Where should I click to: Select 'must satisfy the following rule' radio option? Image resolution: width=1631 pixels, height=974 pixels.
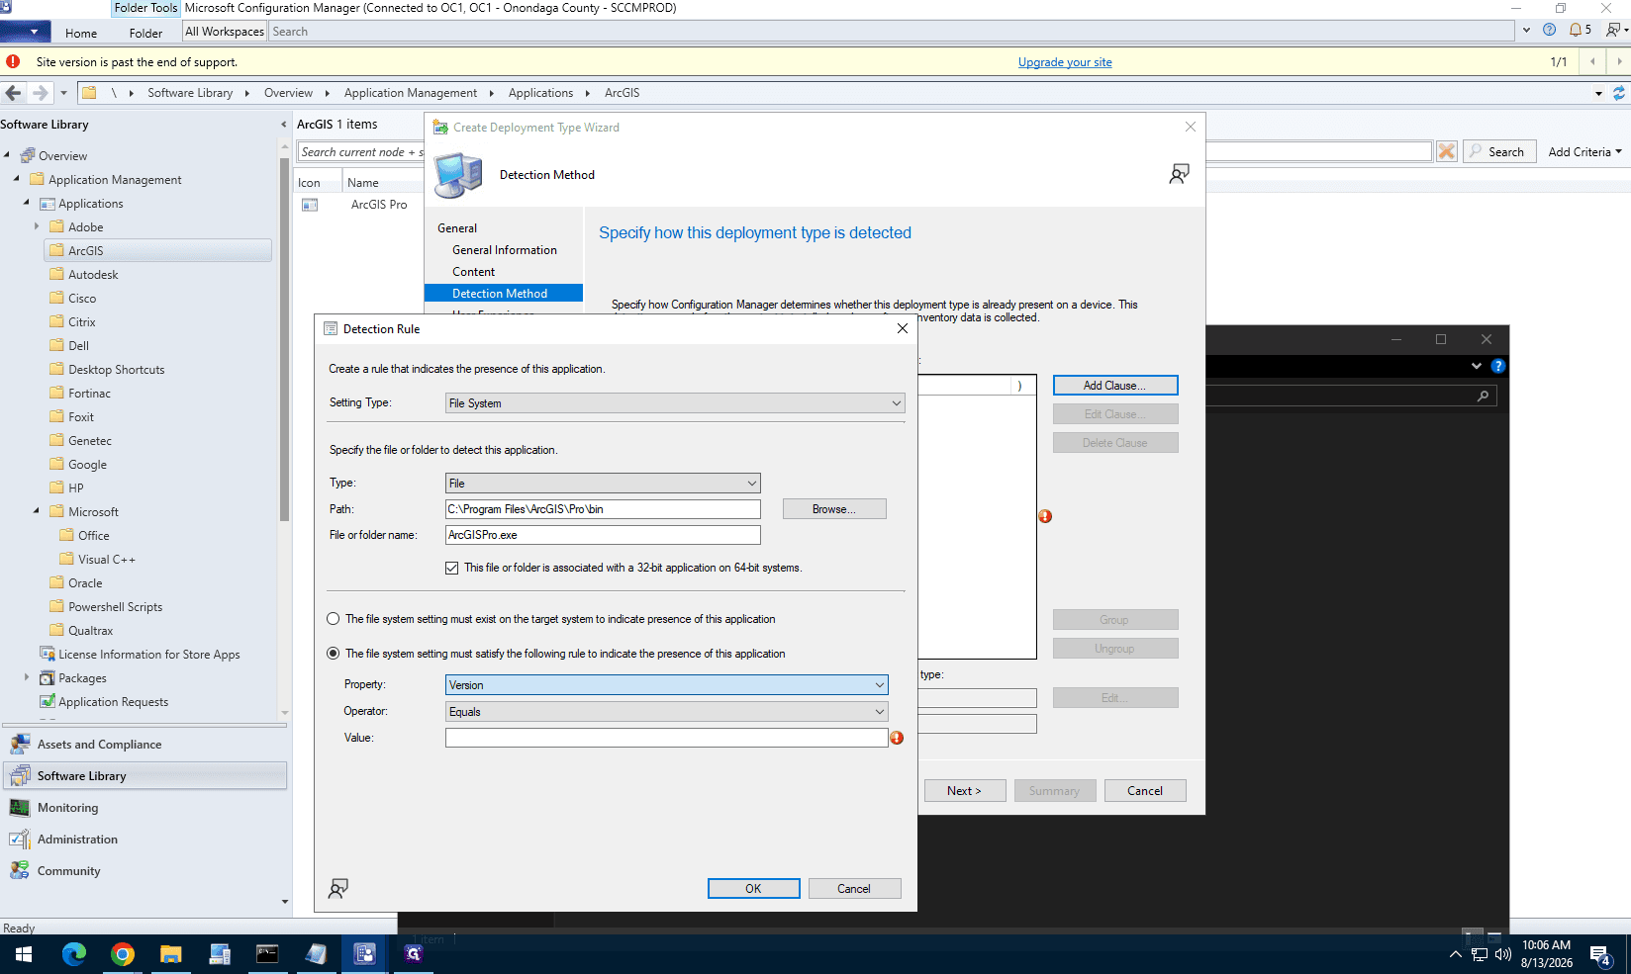[x=334, y=654]
